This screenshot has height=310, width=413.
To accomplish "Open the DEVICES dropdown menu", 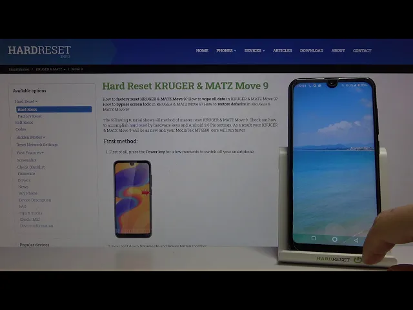I will [x=254, y=50].
